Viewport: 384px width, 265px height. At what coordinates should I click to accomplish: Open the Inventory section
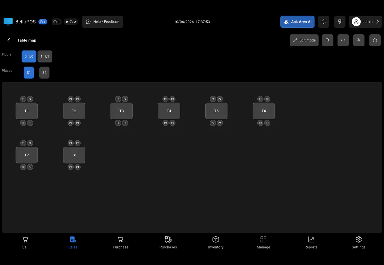(216, 243)
